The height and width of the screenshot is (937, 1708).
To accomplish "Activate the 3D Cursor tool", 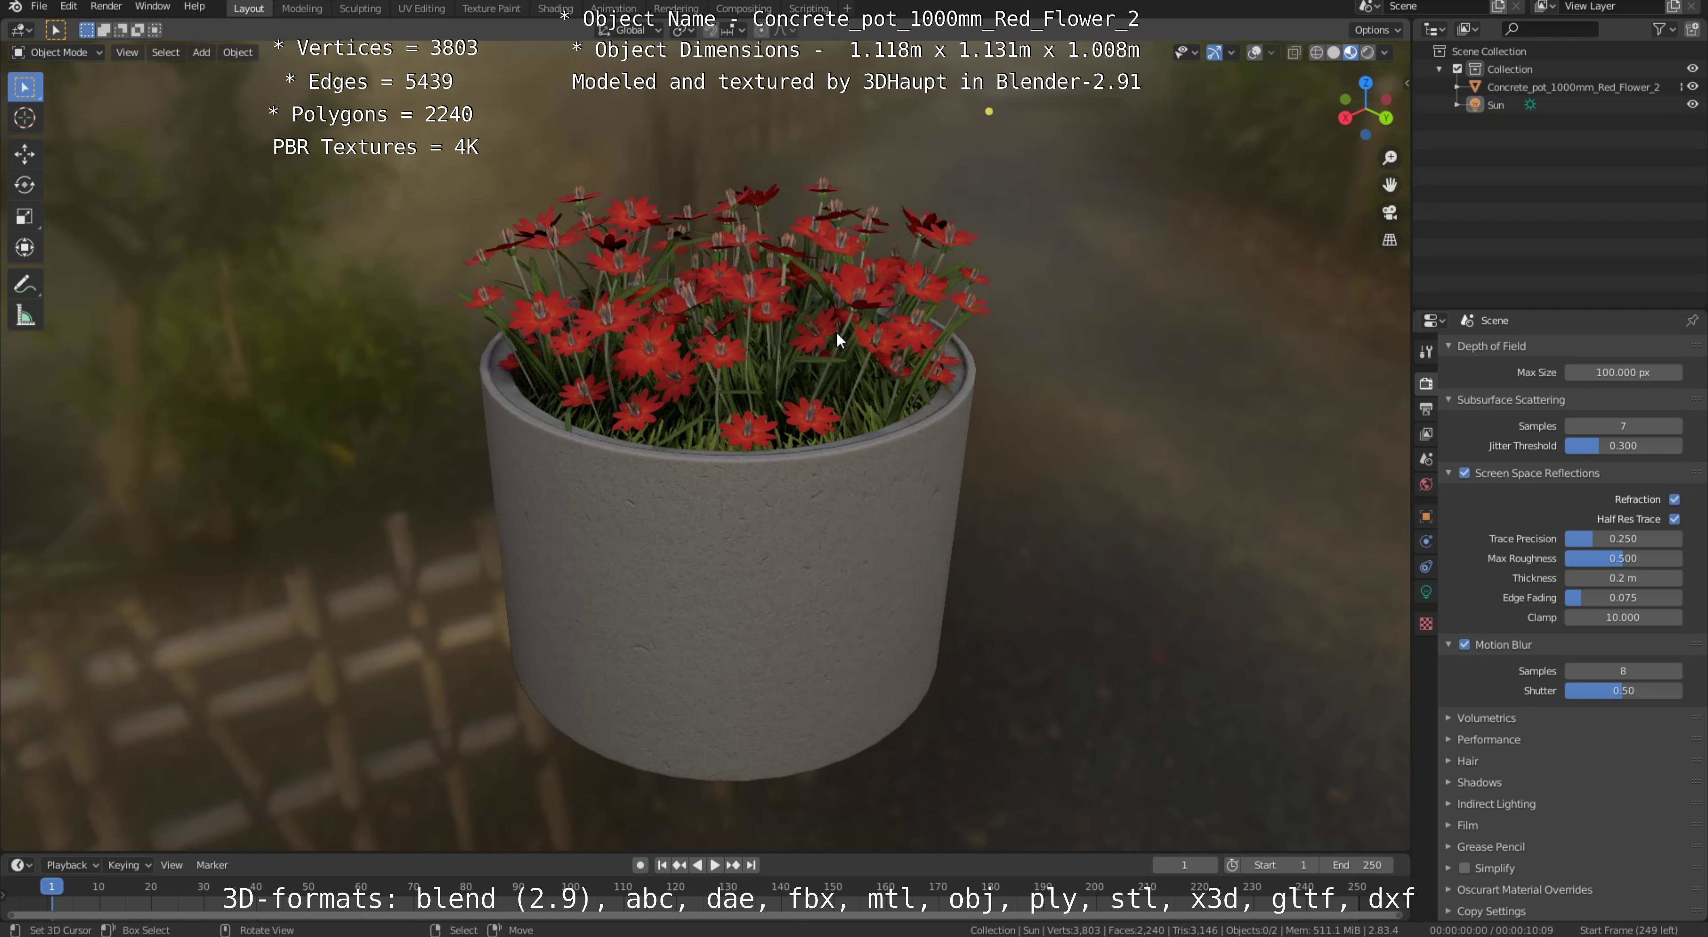I will tap(25, 118).
